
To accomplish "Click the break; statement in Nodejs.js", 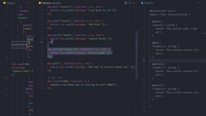I will [24, 11].
